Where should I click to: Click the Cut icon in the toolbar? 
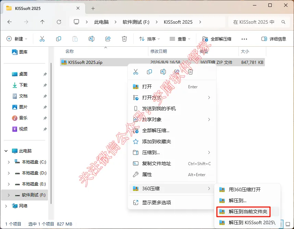[42, 39]
